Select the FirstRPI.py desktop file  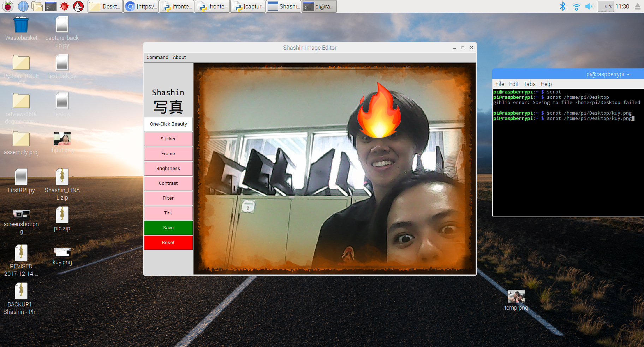(x=21, y=181)
